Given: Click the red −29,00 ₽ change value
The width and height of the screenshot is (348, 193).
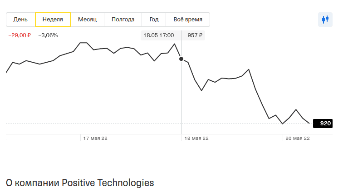Looking at the screenshot, I should tap(20, 35).
